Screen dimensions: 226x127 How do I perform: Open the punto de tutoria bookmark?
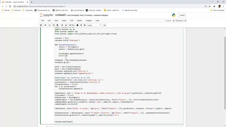pos(77,10)
